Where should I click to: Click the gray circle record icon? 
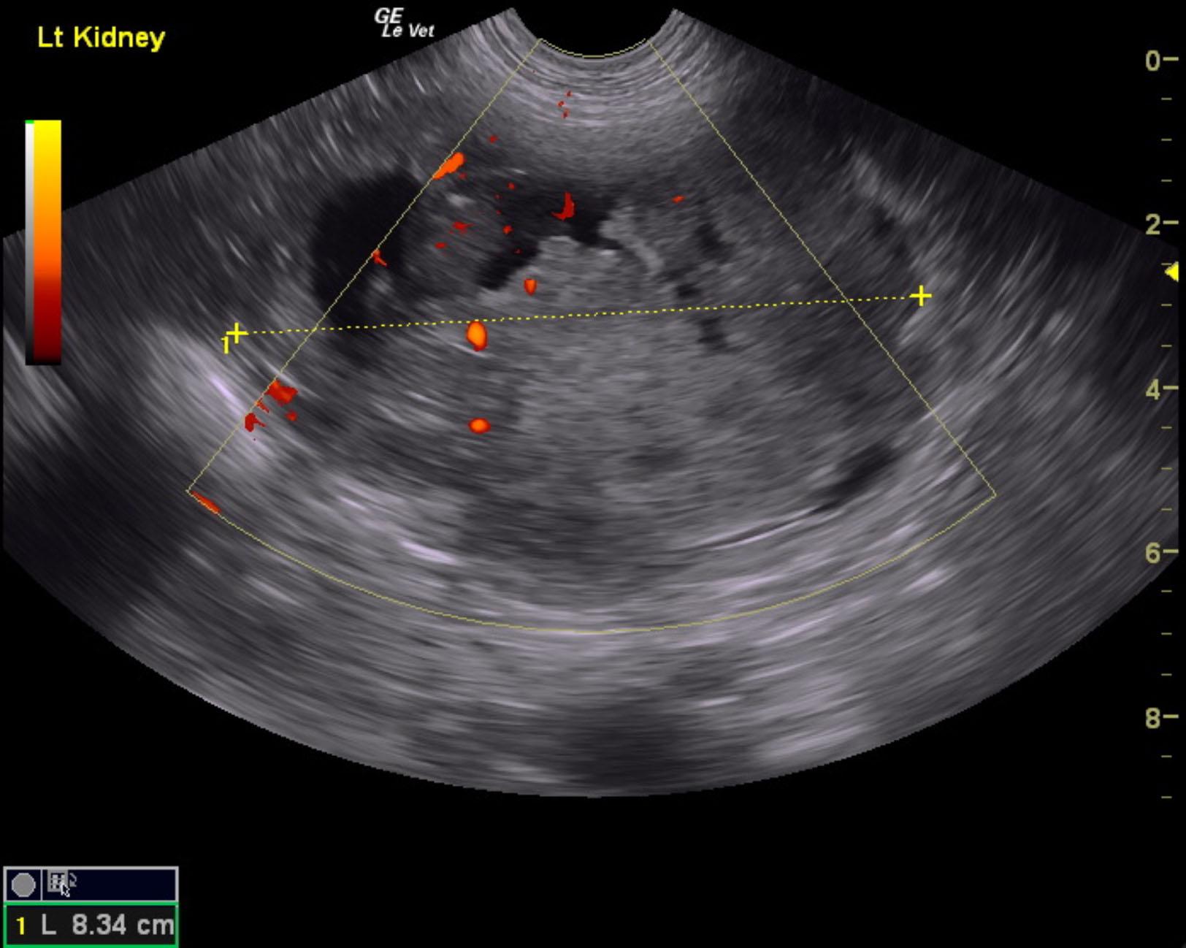point(23,884)
